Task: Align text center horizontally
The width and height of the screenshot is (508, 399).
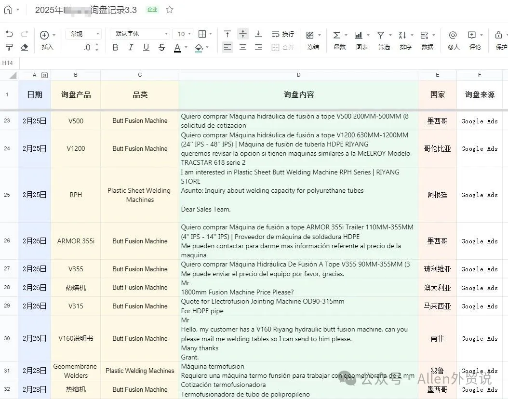Action: pos(242,47)
